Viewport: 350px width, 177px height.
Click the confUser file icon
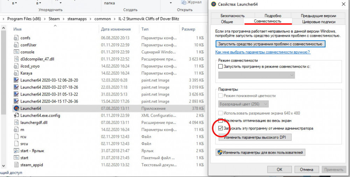16,45
